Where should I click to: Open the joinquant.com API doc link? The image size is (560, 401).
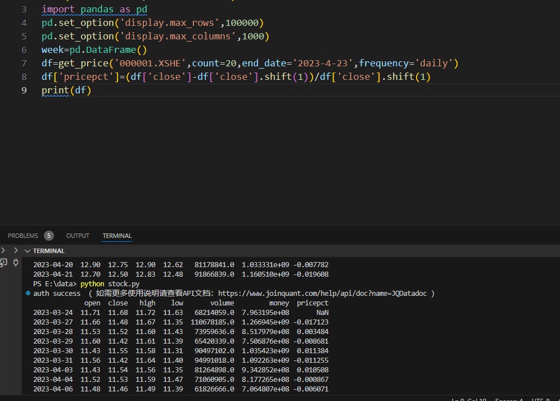322,293
